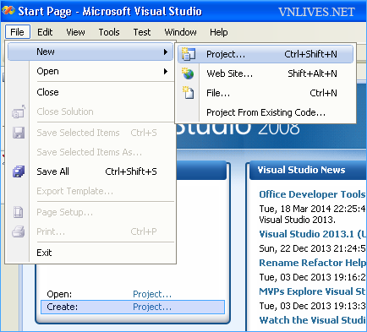Click Create Project... link on Start Page
367x332 pixels.
(x=152, y=307)
